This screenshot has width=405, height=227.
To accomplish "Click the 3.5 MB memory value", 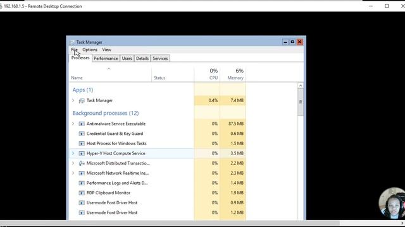I will (x=237, y=153).
